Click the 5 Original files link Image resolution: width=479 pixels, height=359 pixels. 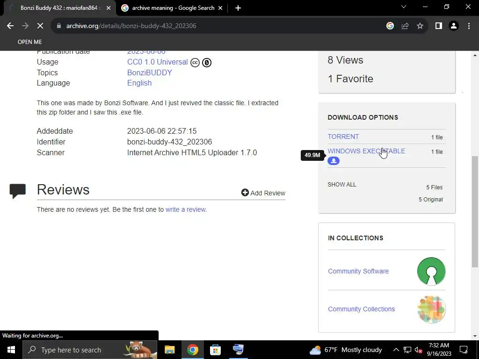[430, 199]
